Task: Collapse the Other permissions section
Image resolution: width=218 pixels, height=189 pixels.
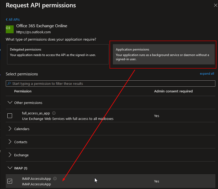Action: 10,103
